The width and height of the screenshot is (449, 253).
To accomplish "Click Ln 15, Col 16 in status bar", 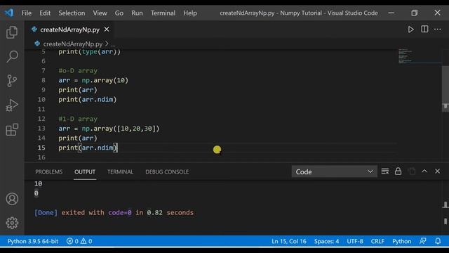I will tap(289, 241).
